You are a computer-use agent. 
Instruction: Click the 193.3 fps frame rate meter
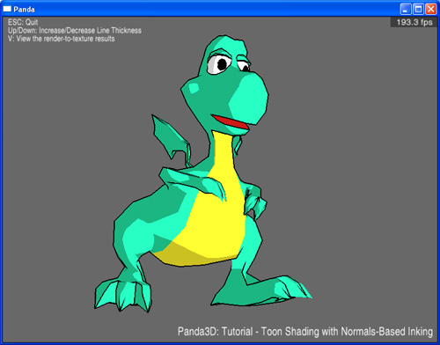(414, 22)
